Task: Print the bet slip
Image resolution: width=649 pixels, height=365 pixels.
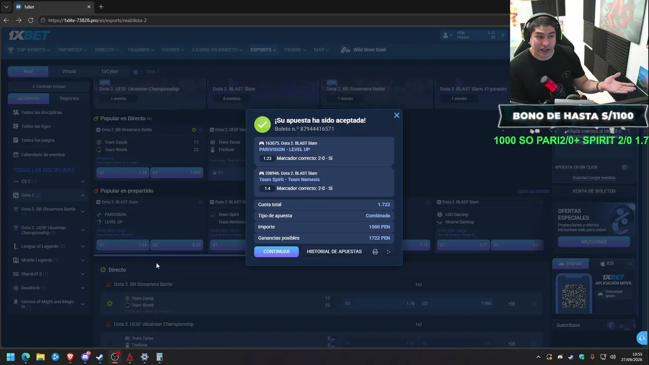Action: click(375, 251)
